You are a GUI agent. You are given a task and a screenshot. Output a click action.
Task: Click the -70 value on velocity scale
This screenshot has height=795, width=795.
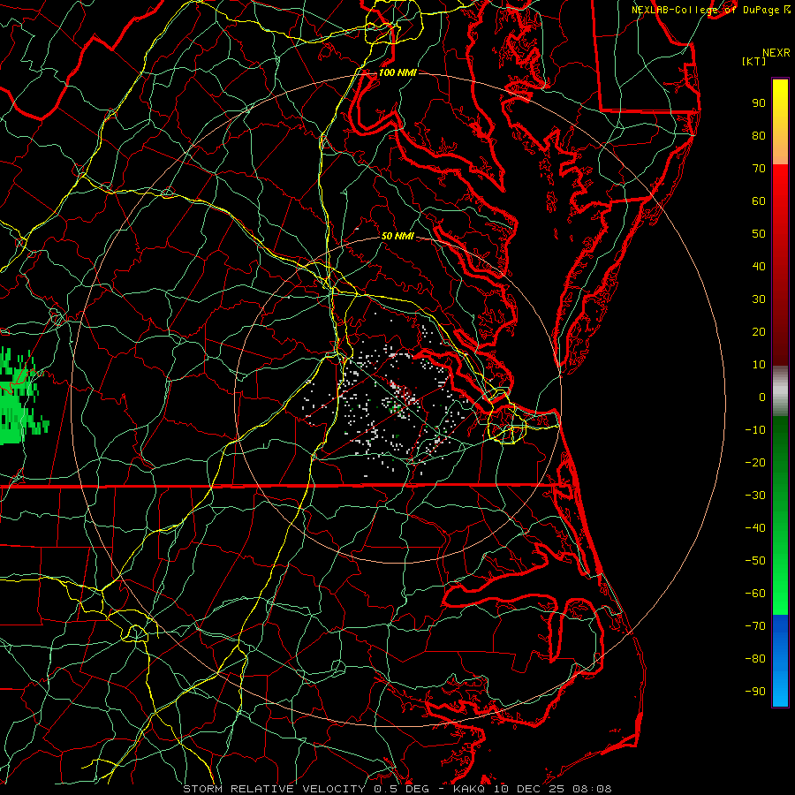pos(755,626)
